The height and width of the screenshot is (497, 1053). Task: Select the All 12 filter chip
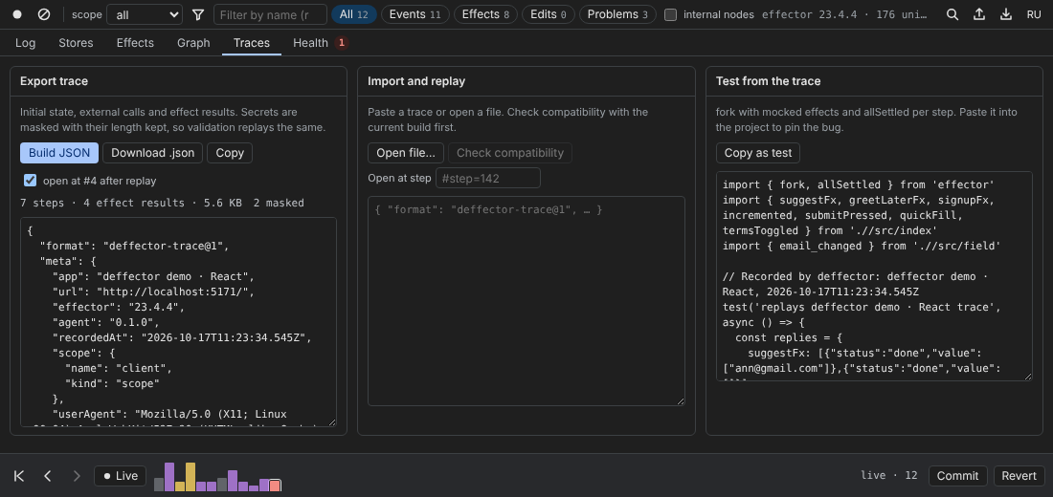pyautogui.click(x=354, y=14)
